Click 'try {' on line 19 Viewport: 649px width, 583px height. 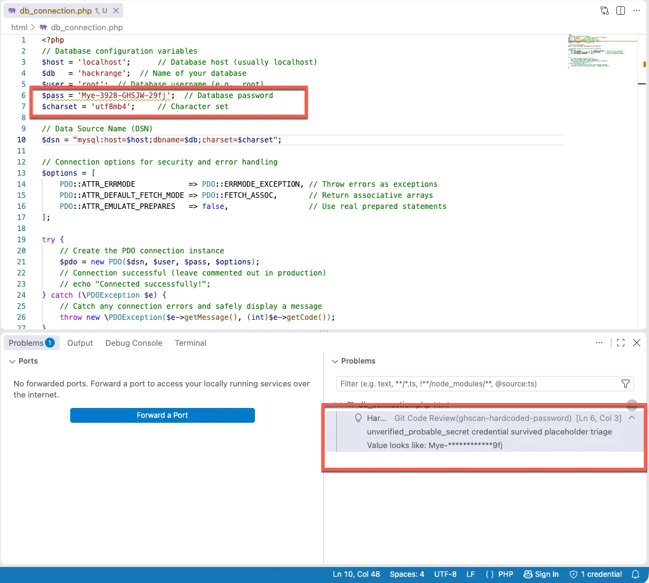(52, 240)
